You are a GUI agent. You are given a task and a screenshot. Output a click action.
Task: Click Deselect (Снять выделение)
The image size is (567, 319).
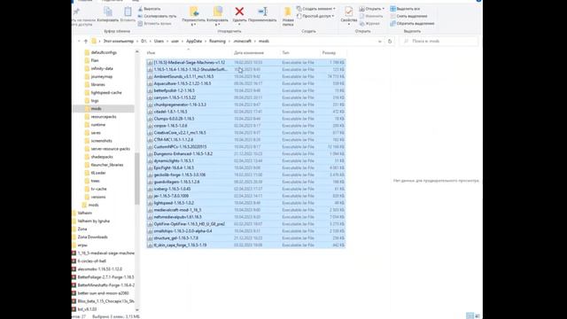pyautogui.click(x=408, y=16)
